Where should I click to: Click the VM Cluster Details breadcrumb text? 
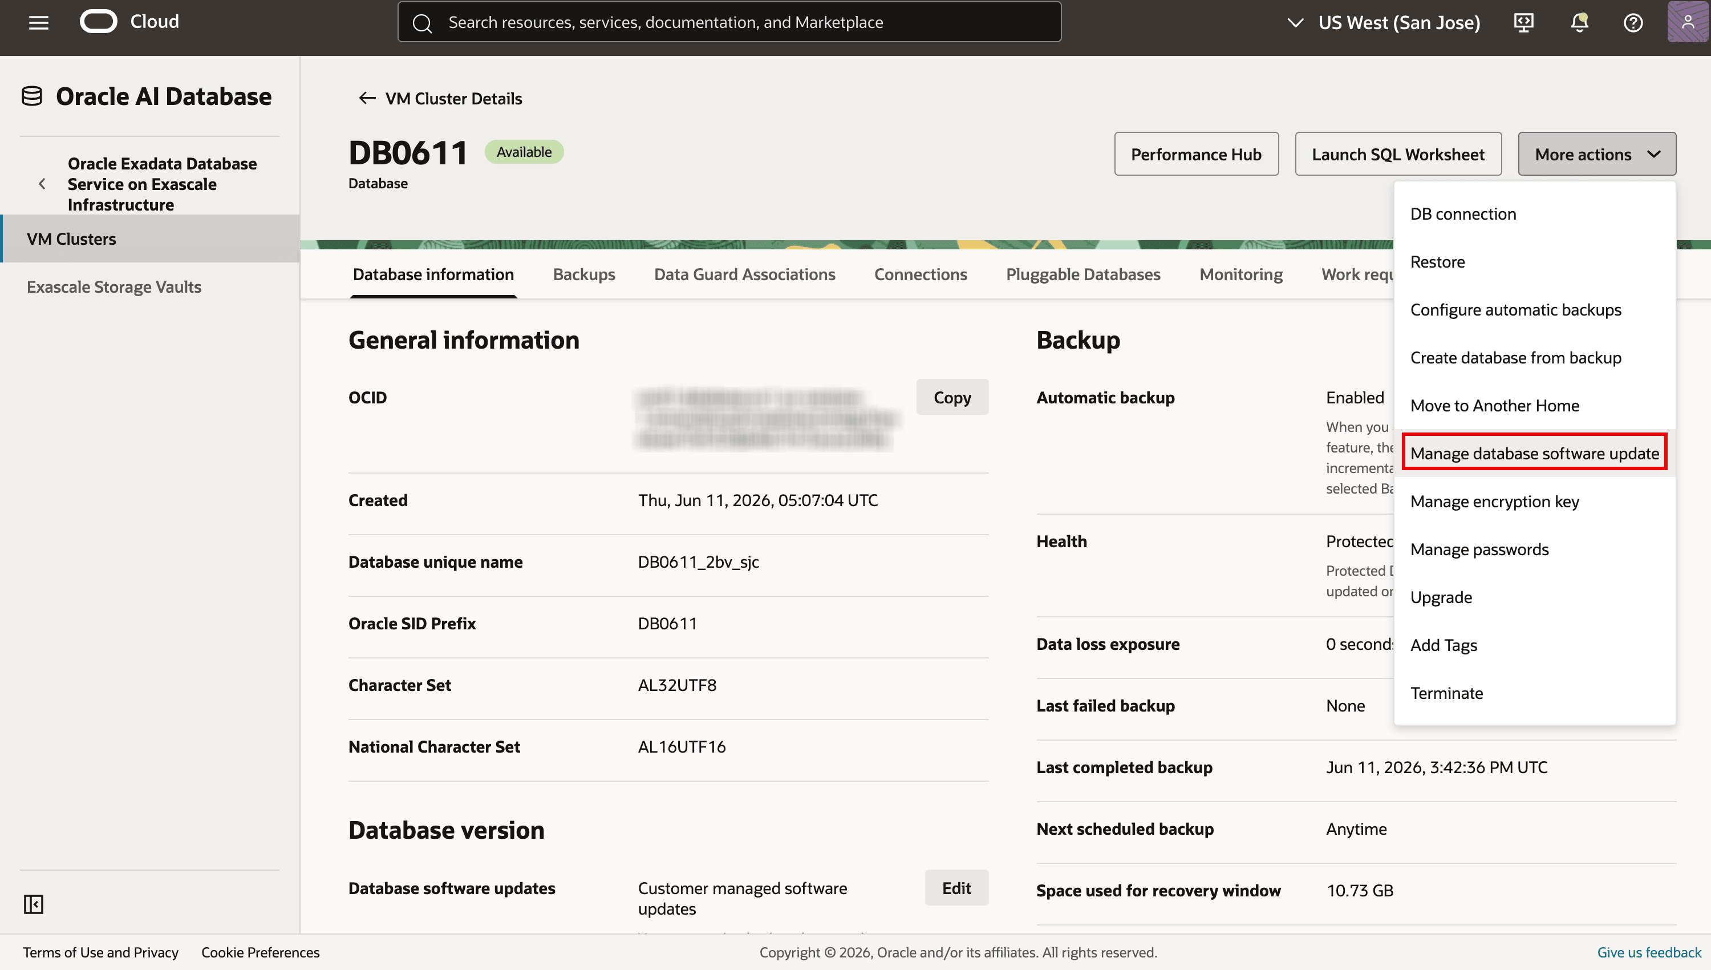tap(453, 99)
